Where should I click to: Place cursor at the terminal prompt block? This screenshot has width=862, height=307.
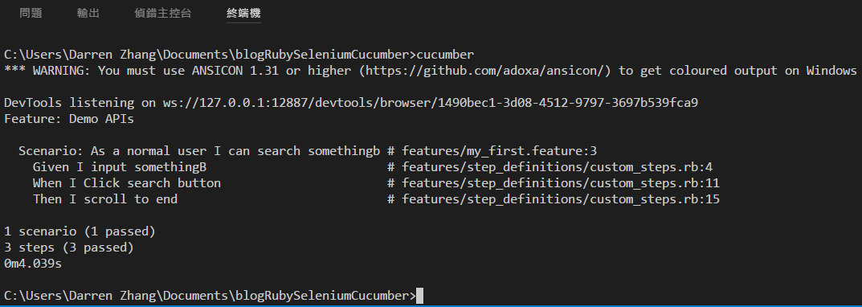tap(420, 296)
